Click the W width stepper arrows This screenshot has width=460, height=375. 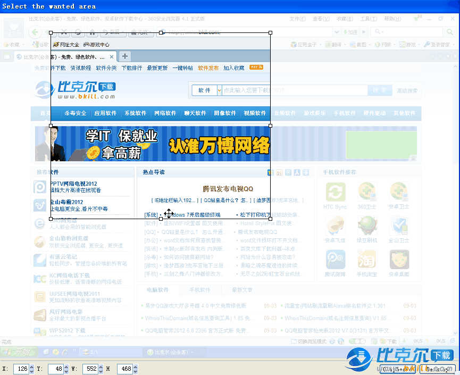102,368
